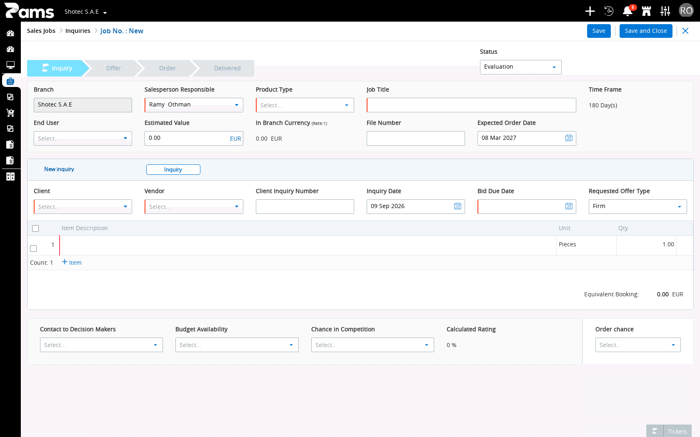The width and height of the screenshot is (700, 437).
Task: Click the 09 Sep 2026 date value
Action: [387, 206]
